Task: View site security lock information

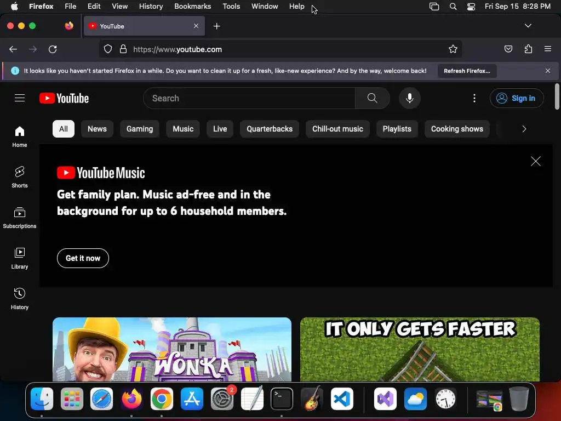Action: [x=123, y=49]
